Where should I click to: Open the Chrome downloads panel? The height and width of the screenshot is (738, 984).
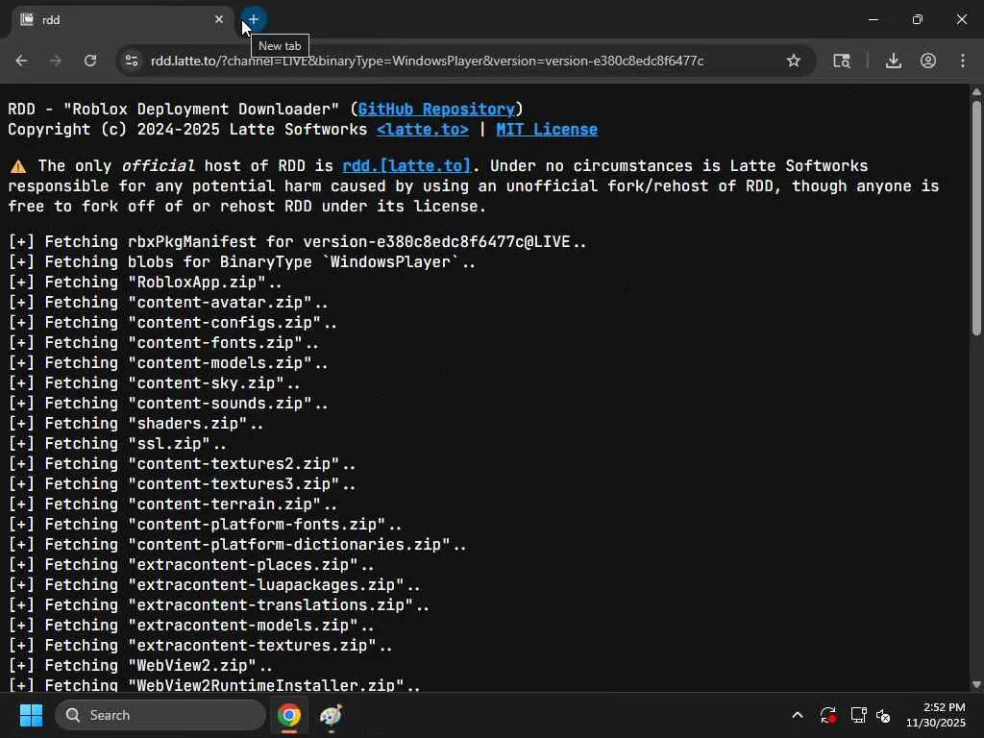(893, 61)
